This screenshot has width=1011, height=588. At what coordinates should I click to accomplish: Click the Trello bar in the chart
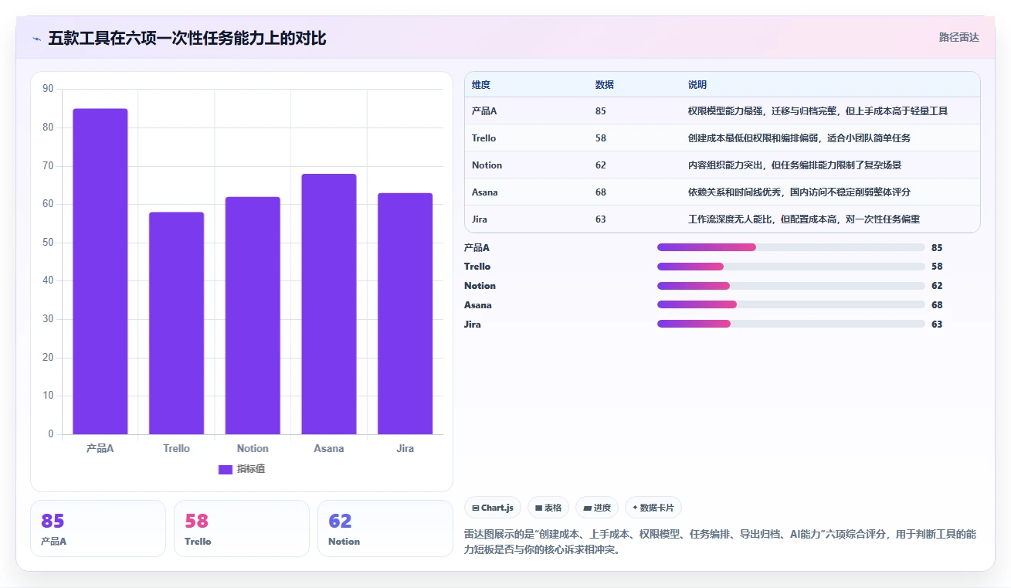[176, 323]
